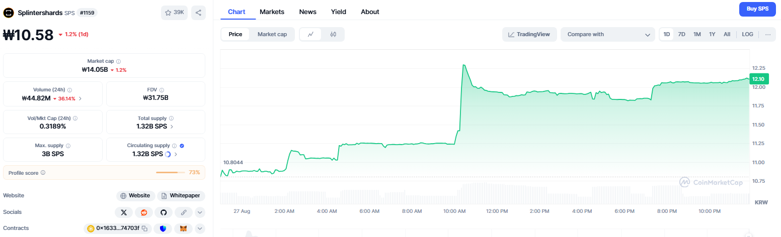
Task: Expand Circulating supply details arrow
Action: click(x=176, y=154)
